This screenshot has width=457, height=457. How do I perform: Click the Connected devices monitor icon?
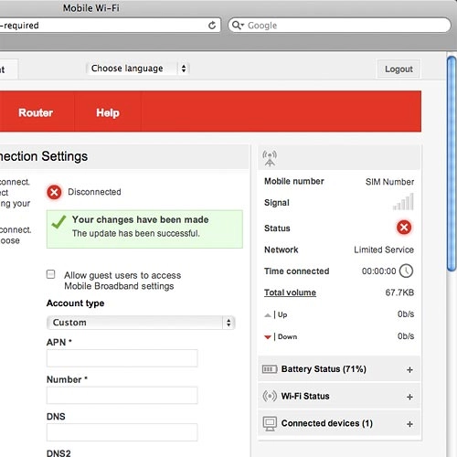coord(270,424)
